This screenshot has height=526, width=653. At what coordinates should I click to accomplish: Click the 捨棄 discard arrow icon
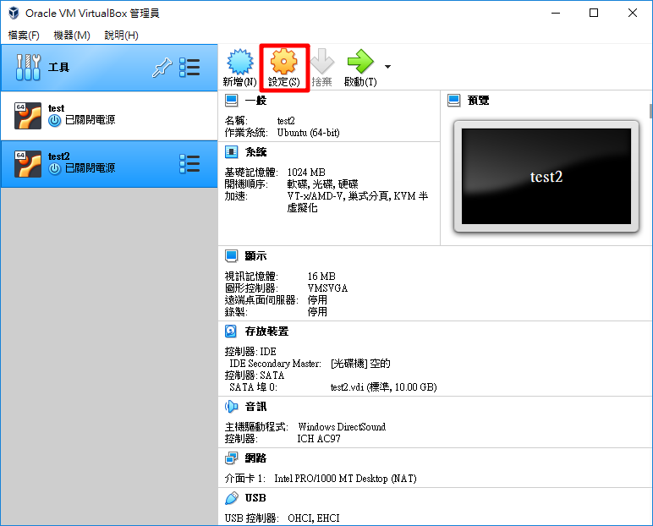pos(322,63)
